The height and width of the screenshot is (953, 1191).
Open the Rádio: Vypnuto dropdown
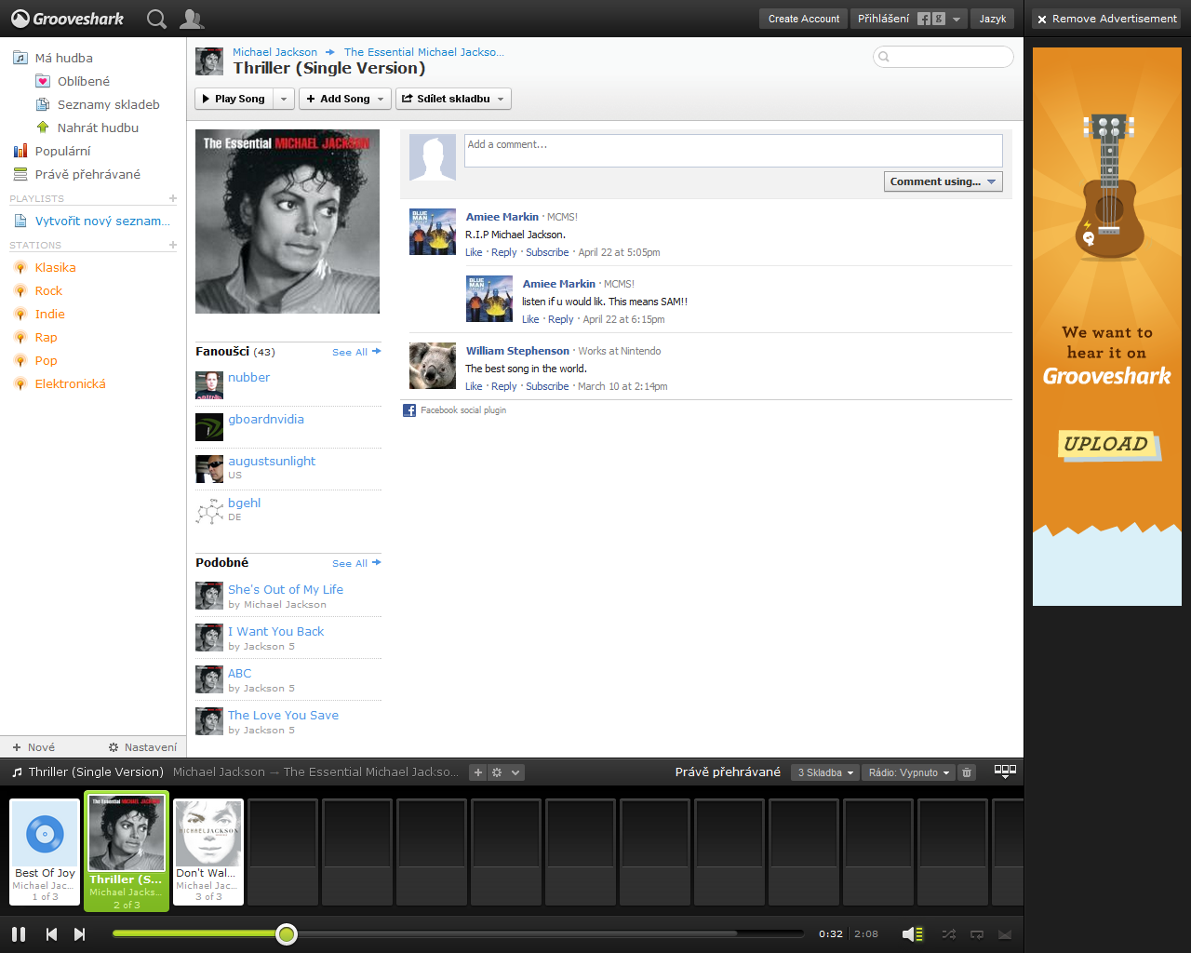point(908,772)
